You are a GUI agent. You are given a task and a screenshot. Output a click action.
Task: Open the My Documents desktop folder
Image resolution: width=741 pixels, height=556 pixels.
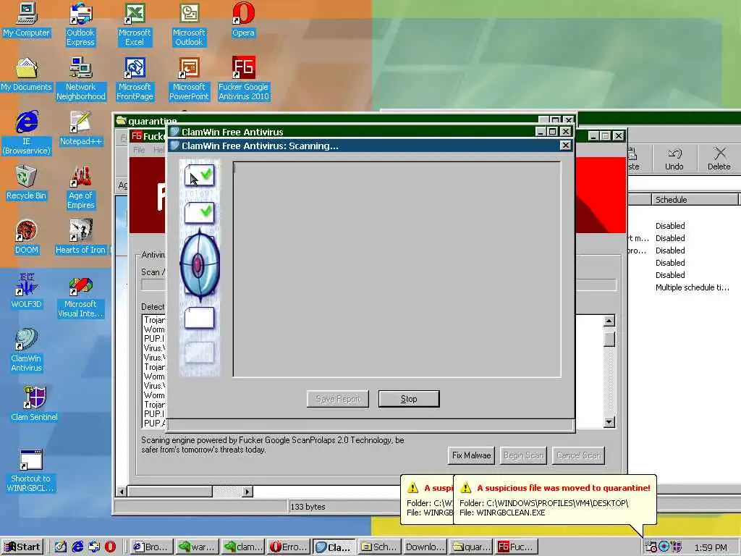point(27,75)
